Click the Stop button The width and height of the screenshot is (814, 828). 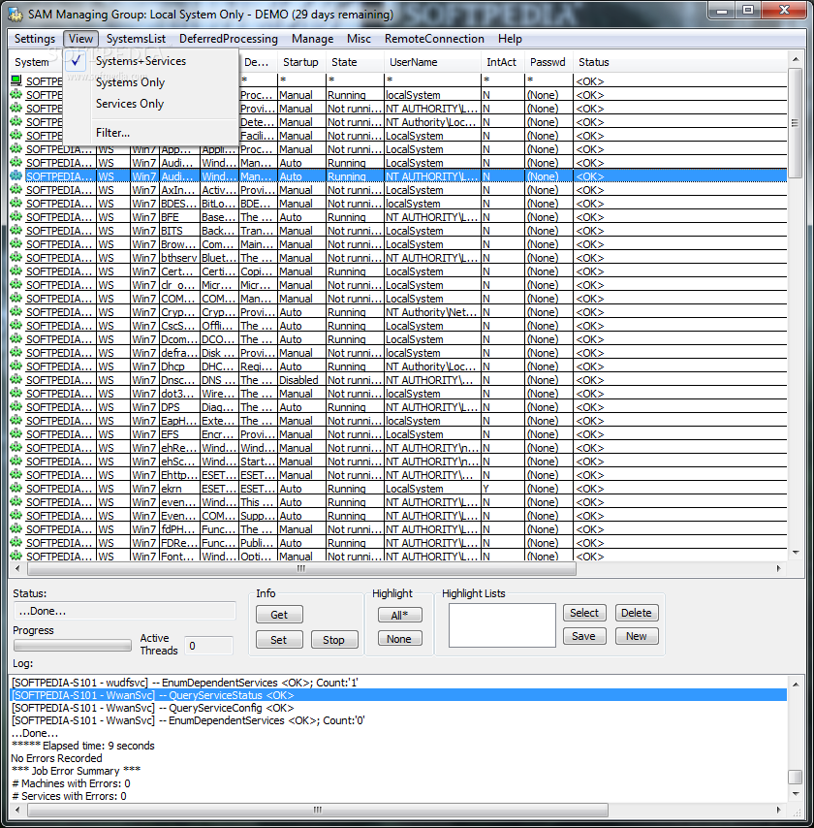tap(334, 640)
